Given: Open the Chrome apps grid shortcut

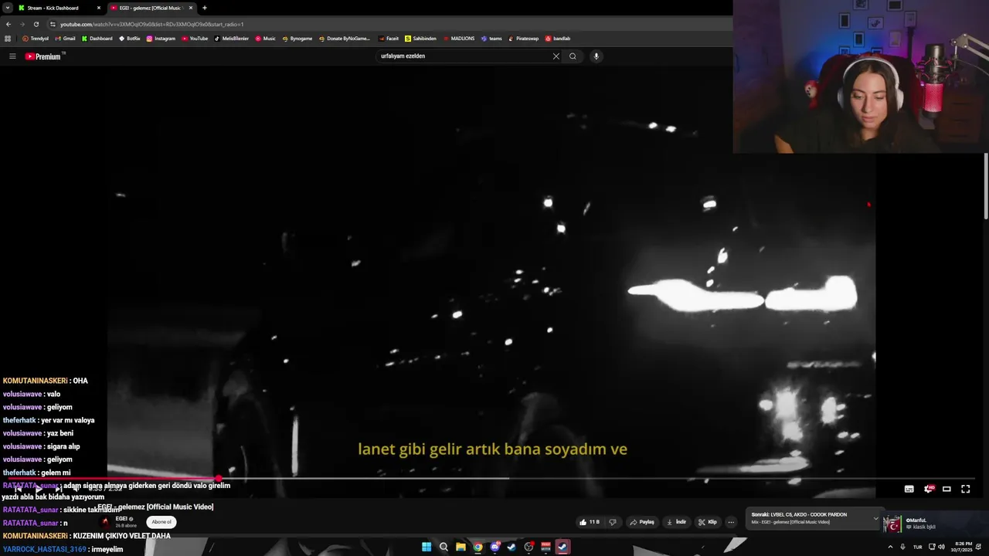Looking at the screenshot, I should point(8,39).
